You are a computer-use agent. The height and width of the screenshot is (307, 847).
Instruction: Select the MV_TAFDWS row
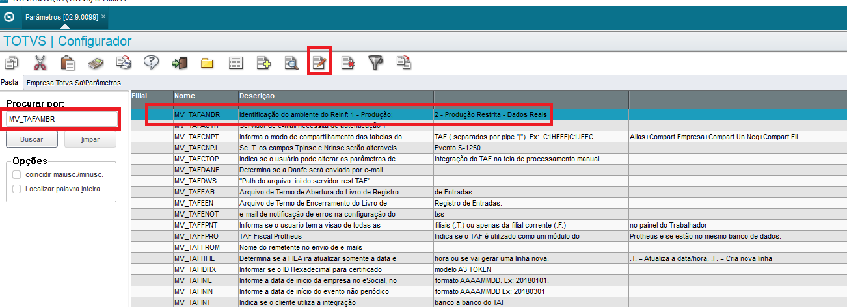click(489, 181)
